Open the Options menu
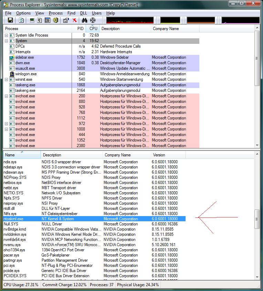This screenshot has height=291, width=263. 23,13
